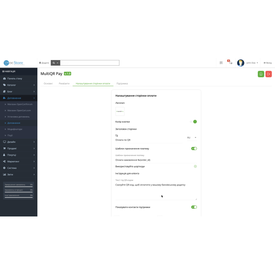Click green save button
The width and height of the screenshot is (275, 275).
261,74
